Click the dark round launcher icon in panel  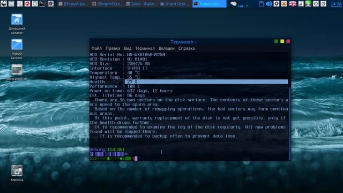tap(50, 4)
